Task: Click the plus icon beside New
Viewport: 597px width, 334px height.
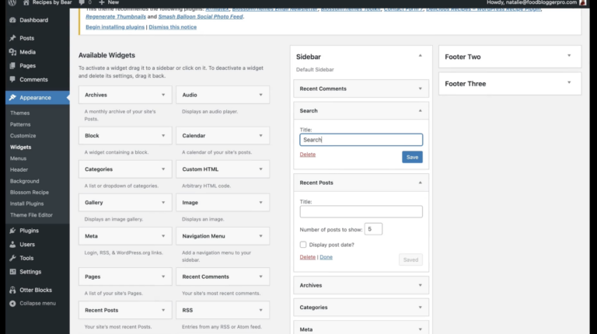Action: [x=102, y=2]
